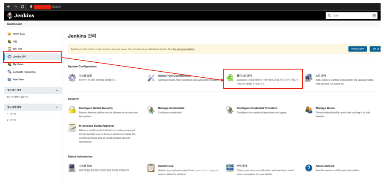Open Configure Global Security title link
The width and height of the screenshot is (384, 189).
click(96, 108)
